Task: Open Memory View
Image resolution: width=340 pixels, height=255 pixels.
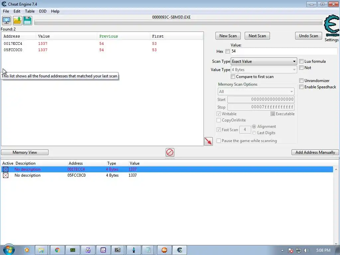Action: (x=25, y=152)
